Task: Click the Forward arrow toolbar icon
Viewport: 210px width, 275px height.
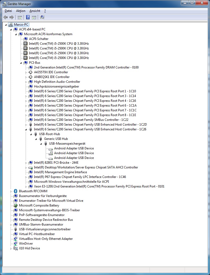Action: click(x=12, y=17)
